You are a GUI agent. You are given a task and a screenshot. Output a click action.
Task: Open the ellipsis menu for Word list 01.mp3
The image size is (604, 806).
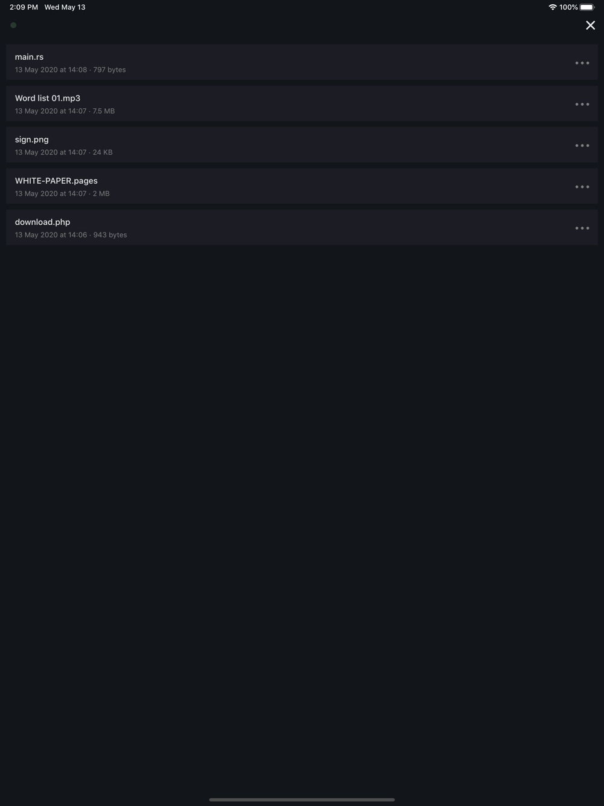pos(582,104)
